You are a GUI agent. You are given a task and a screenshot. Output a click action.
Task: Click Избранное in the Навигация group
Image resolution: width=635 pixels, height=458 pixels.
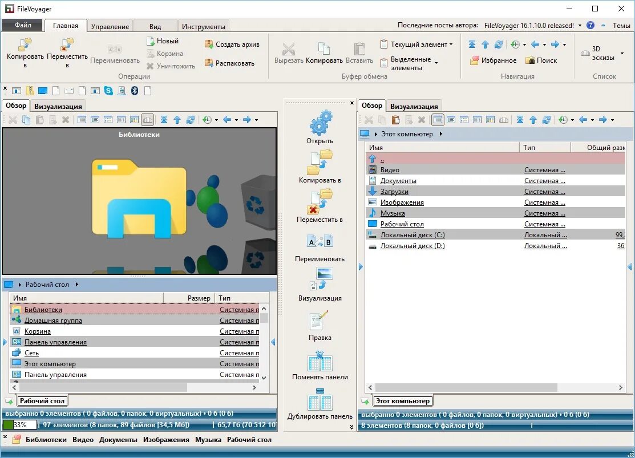click(494, 60)
